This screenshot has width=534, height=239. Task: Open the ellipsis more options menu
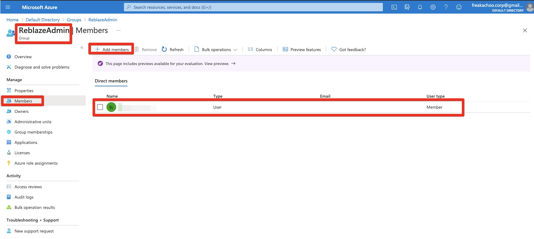[118, 30]
